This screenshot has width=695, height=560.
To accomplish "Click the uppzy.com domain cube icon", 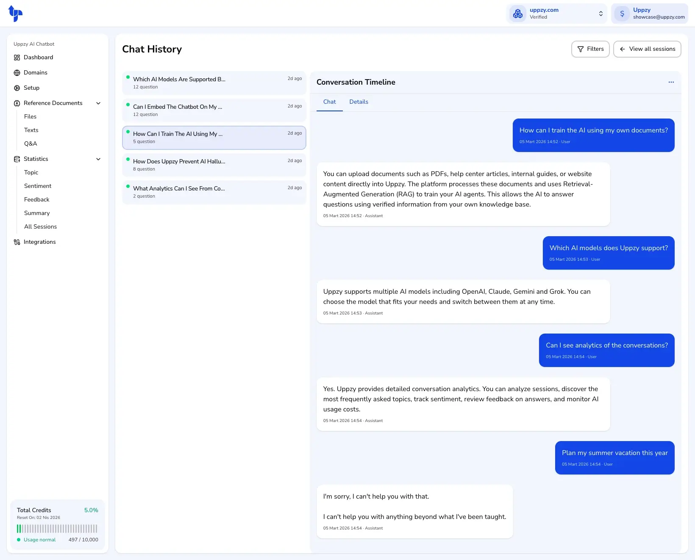I will click(517, 14).
